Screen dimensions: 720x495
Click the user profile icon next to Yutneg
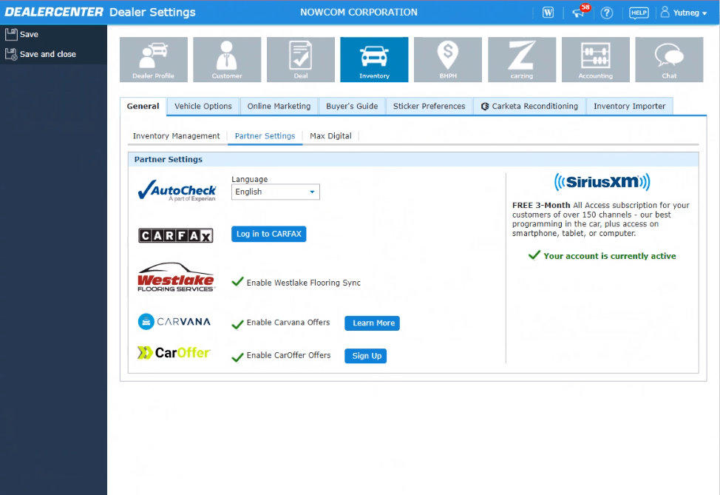coord(665,12)
